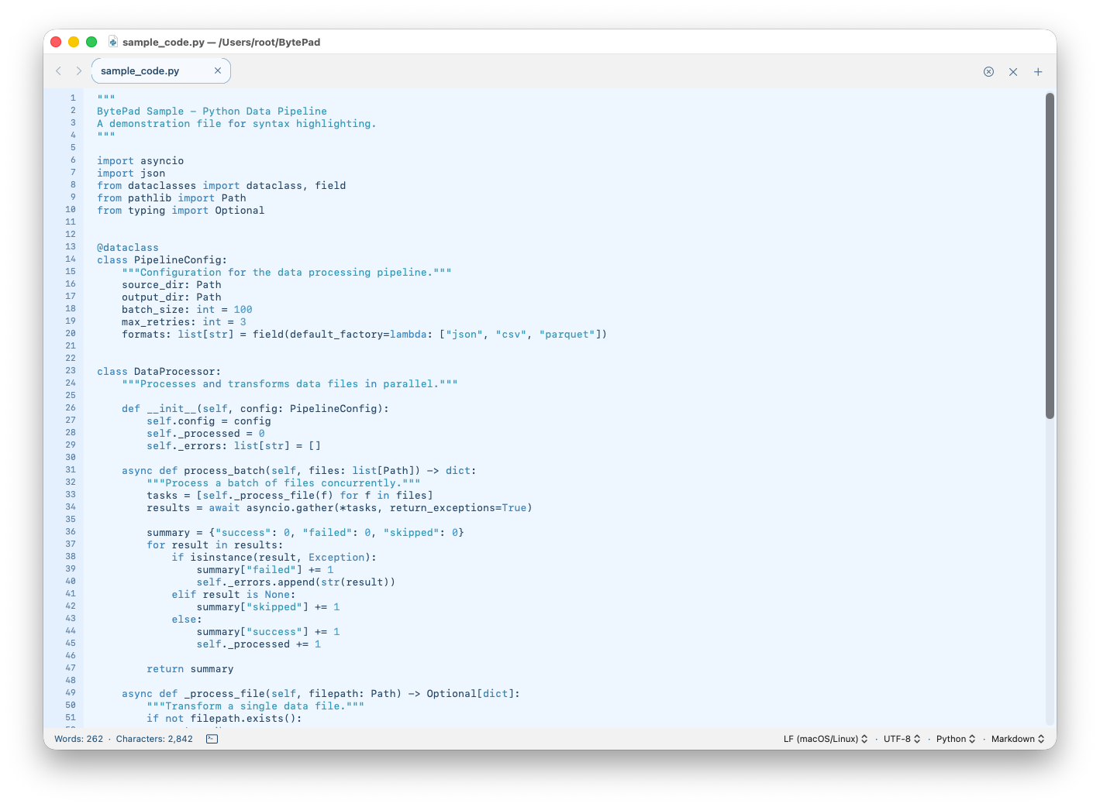
Task: Click line number 20 in the gutter
Action: pos(70,333)
